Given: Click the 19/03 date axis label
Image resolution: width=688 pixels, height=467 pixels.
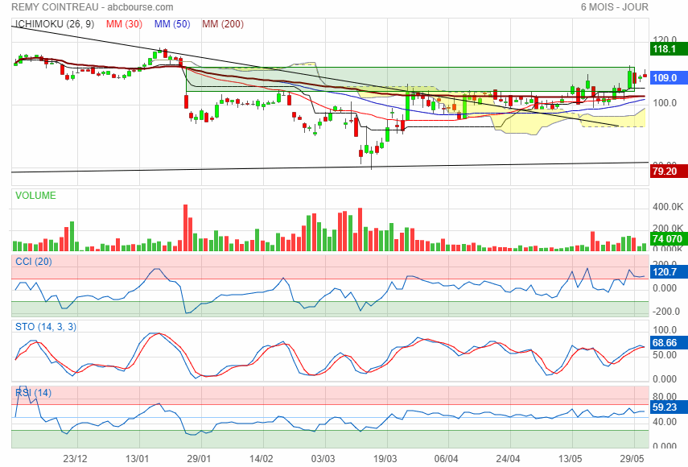Looking at the screenshot, I should [x=385, y=459].
